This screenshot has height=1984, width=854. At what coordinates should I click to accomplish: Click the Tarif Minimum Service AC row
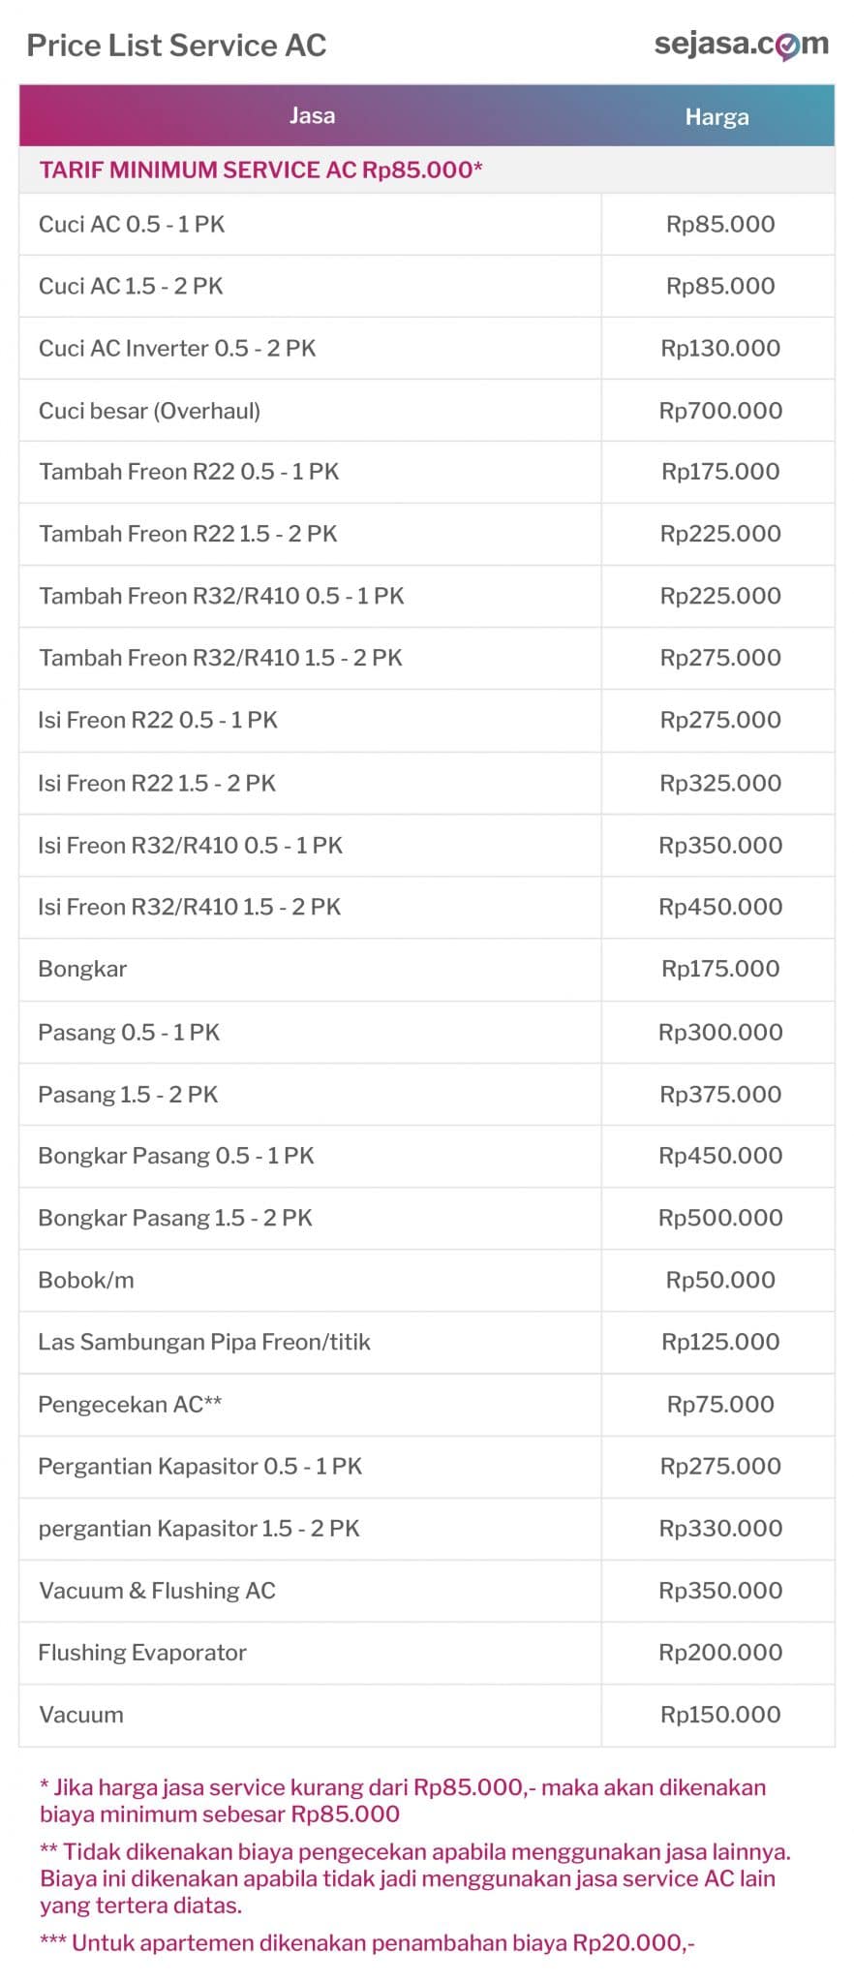[x=260, y=170]
